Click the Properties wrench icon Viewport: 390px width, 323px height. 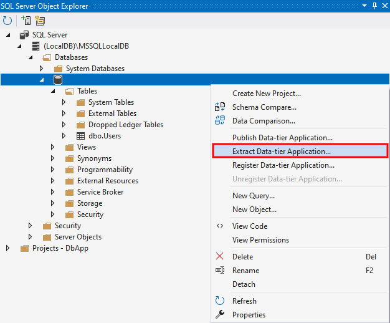[x=220, y=314]
